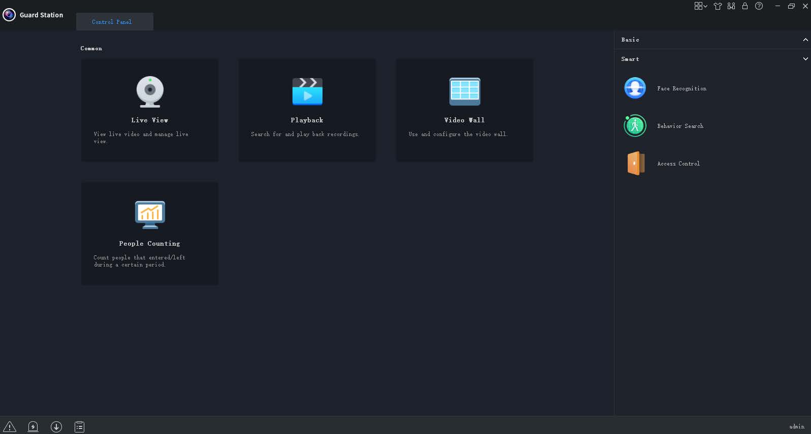This screenshot has width=811, height=434.
Task: Click the Face Recognition label
Action: coord(682,88)
